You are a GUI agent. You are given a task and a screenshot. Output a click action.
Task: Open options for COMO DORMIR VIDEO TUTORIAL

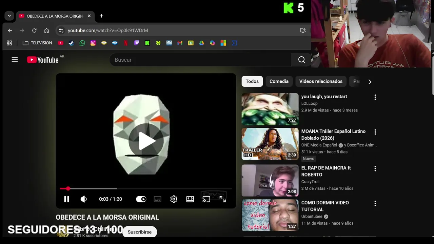(x=375, y=203)
